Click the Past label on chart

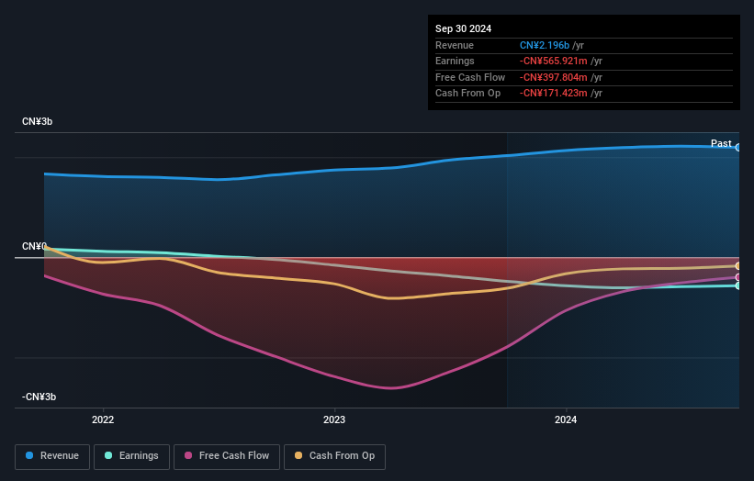(x=721, y=143)
